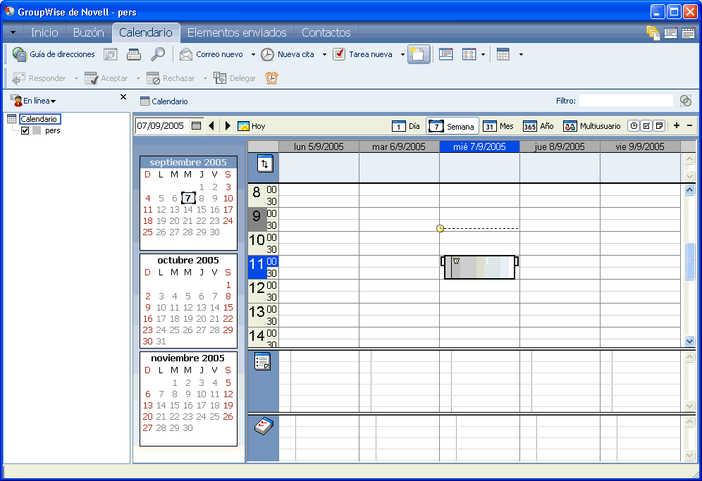
Task: Click the properties icon next to Guía de direcciones
Action: coord(110,55)
